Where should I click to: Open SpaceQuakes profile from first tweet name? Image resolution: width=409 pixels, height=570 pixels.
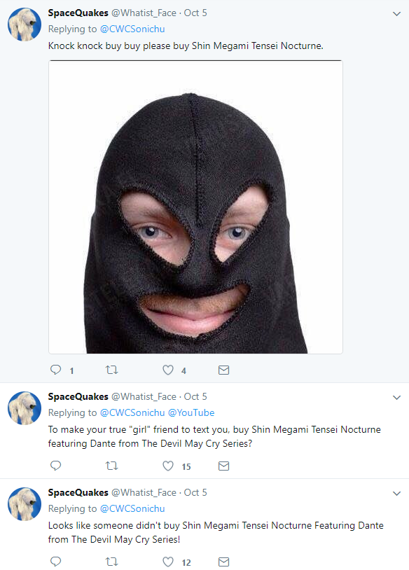(78, 13)
